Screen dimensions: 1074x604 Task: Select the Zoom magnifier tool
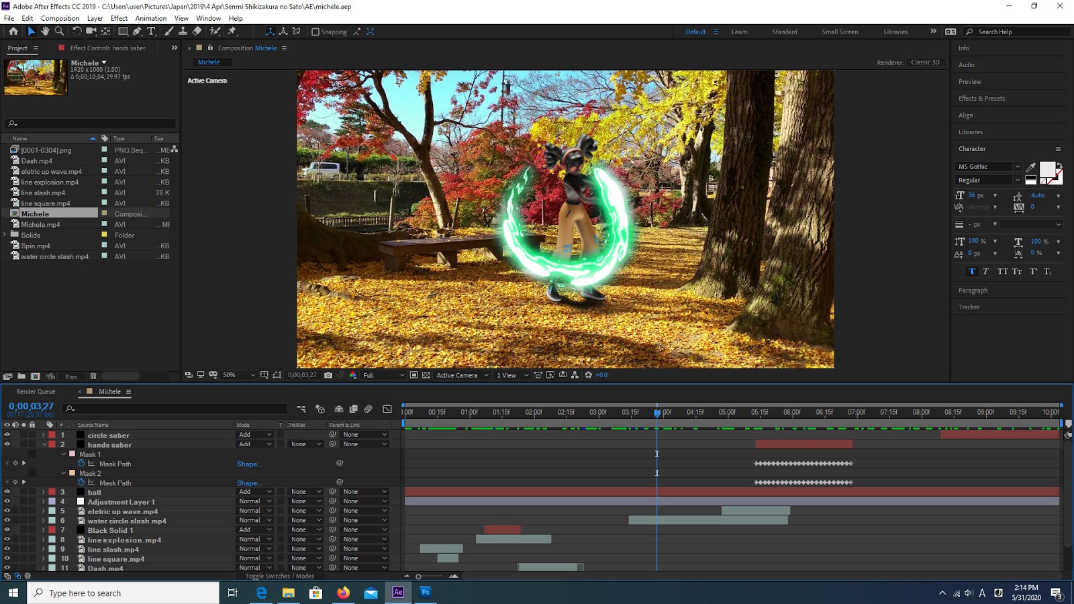tap(59, 31)
